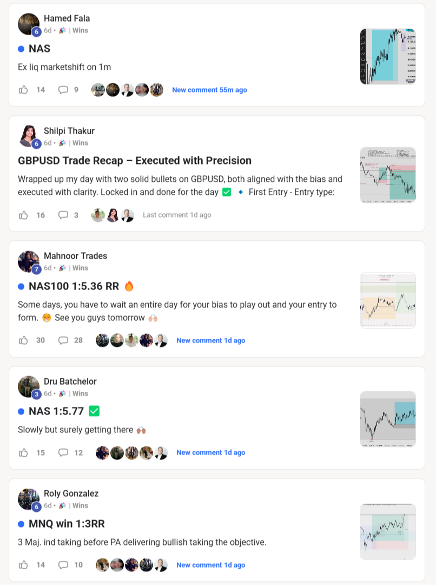Open comments on Hamed Fala's NAS post
Viewport: 436px width, 585px height.
(x=63, y=89)
